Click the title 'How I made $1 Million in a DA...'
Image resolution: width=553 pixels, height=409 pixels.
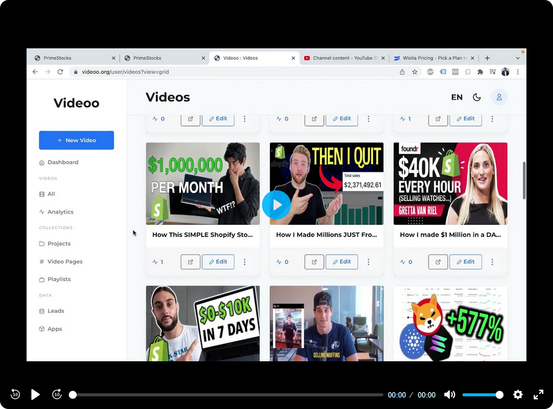(x=450, y=234)
